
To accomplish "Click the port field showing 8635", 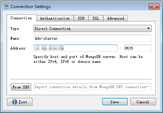I will point(138,48).
